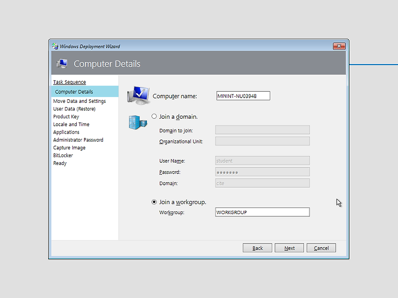Click the Organizational Unit field
This screenshot has width=398, height=298.
click(263, 141)
